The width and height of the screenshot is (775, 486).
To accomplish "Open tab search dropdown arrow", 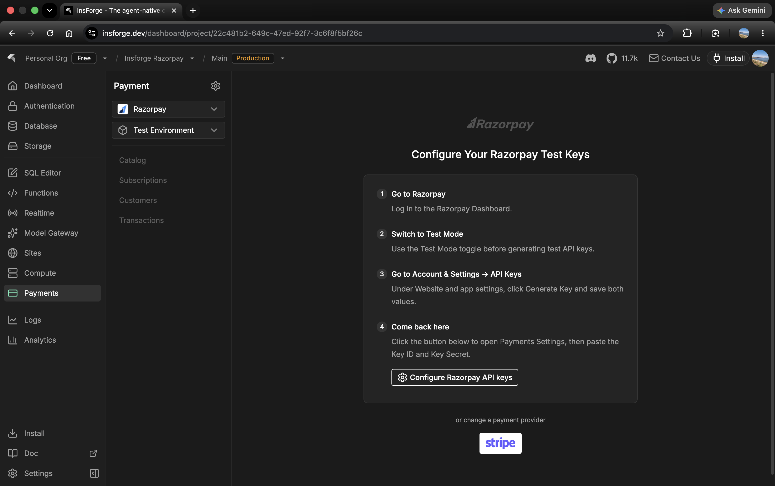I will [50, 10].
